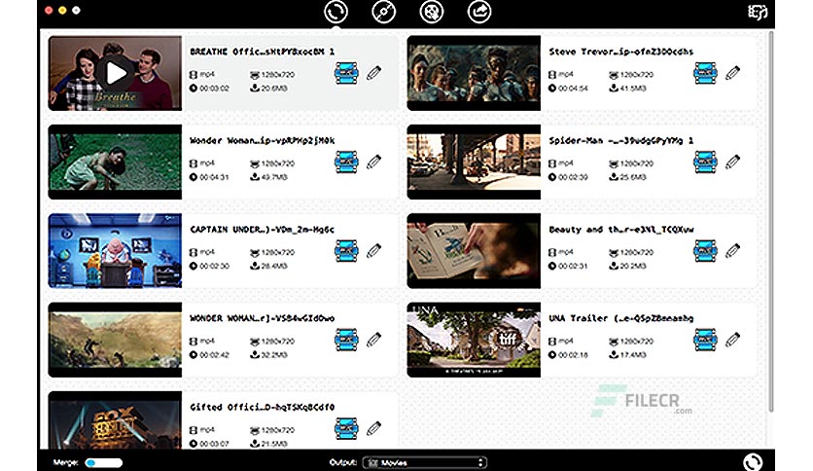Image resolution: width=813 pixels, height=471 pixels.
Task: Select the Gifted Fox logo thumbnail
Action: pos(115,420)
